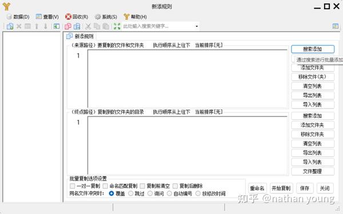Click the 关闭 button

(x=325, y=188)
